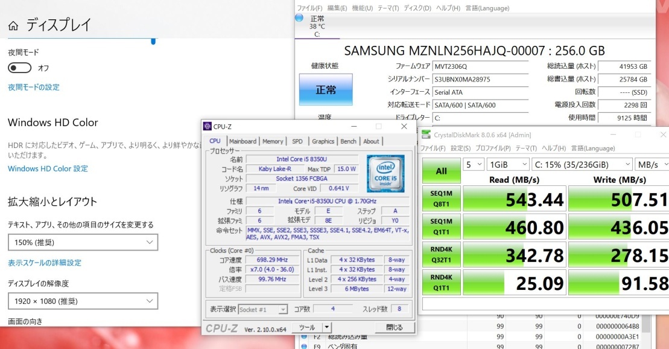
Task: Open the MB/s unit dropdown
Action: [652, 164]
